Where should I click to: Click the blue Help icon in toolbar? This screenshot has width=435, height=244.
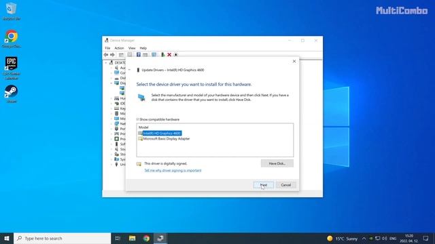[x=138, y=55]
